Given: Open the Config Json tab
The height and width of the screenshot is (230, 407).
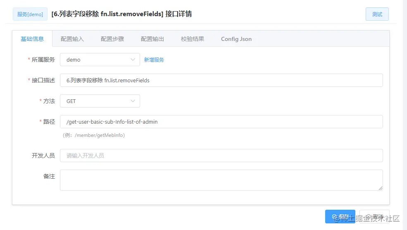Looking at the screenshot, I should pos(236,39).
